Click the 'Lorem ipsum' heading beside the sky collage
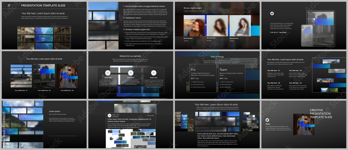 click(x=55, y=111)
